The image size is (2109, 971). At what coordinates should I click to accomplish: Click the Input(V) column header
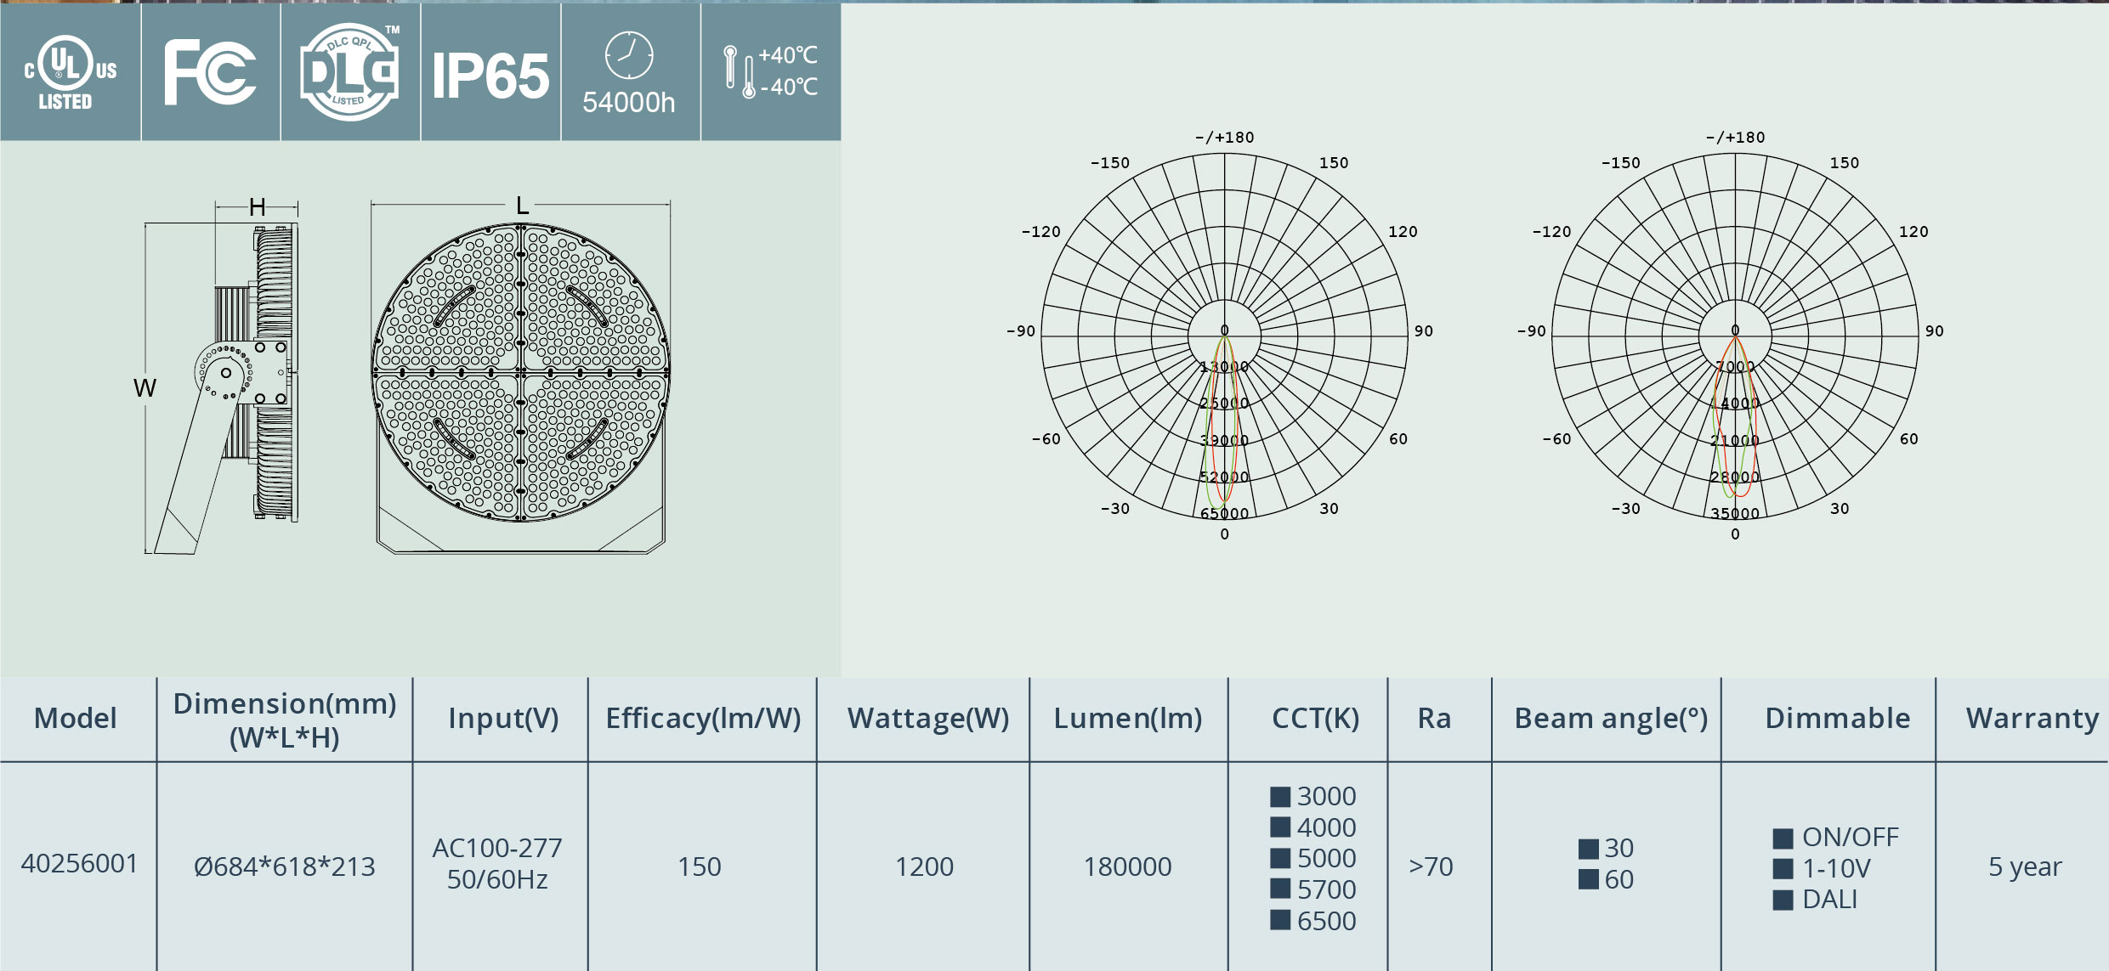(x=503, y=720)
